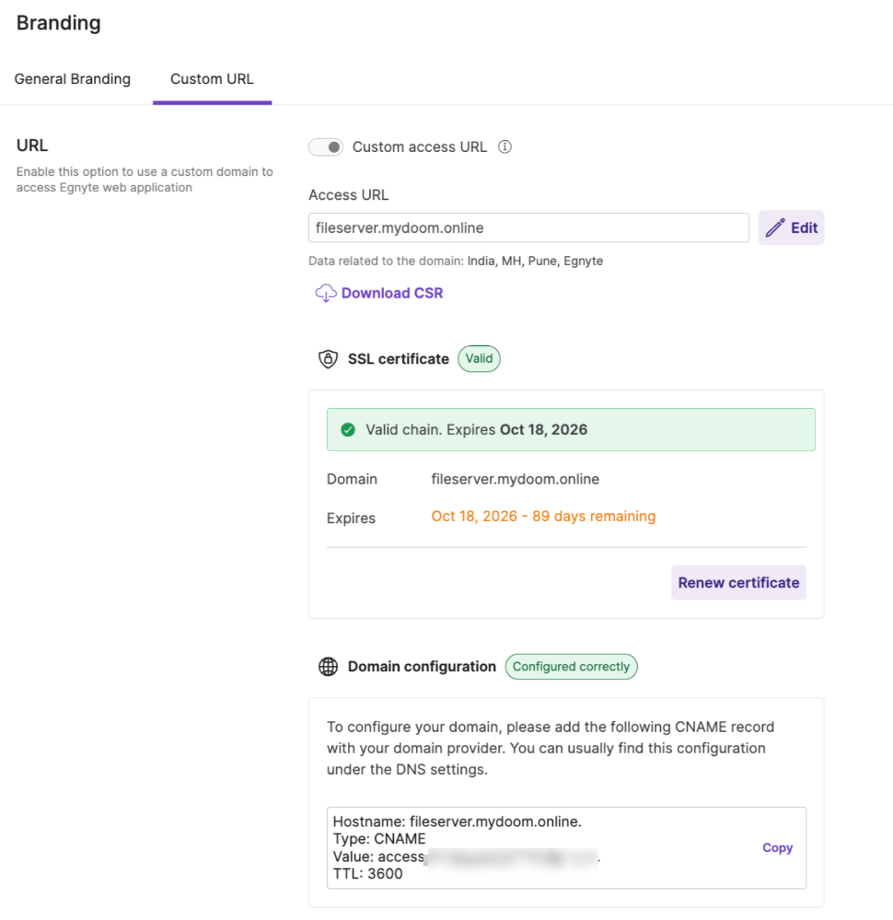Click the 'India, MH, Pune, Egnyte' domain data text
The height and width of the screenshot is (920, 893).
pyautogui.click(x=535, y=262)
